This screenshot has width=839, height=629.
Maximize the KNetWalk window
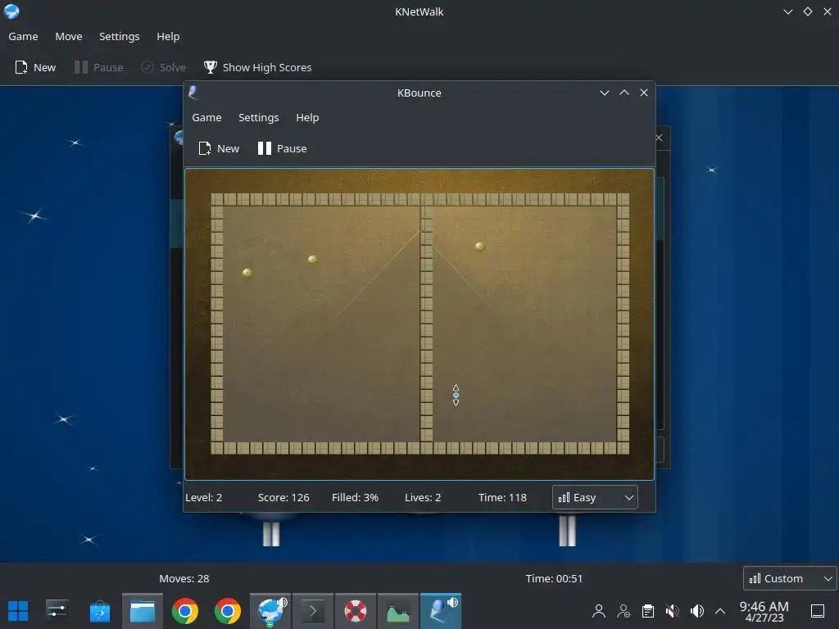tap(807, 11)
